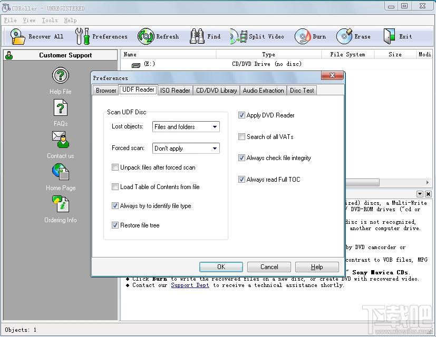Enable Unpack files after forced scan
The image size is (436, 337).
115,167
